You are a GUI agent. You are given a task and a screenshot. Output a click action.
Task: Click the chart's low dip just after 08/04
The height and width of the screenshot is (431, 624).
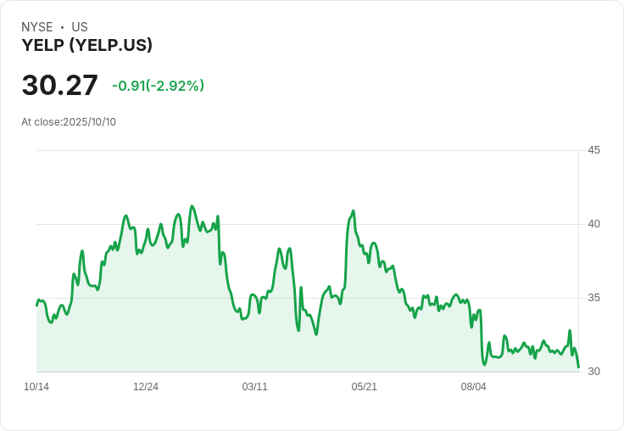(484, 364)
